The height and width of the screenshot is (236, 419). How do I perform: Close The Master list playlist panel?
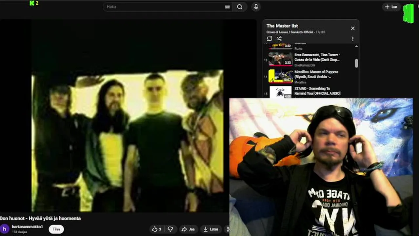[x=353, y=29]
